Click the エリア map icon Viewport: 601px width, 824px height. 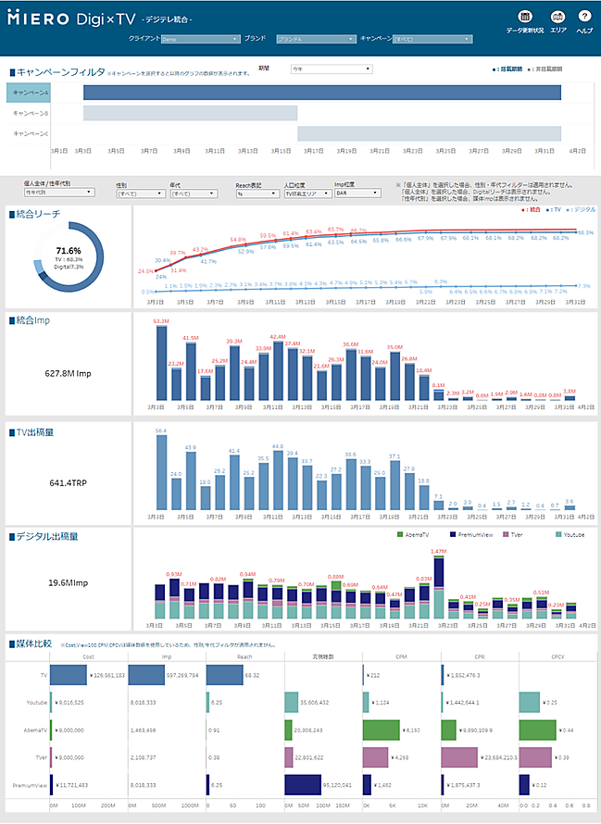click(x=557, y=17)
